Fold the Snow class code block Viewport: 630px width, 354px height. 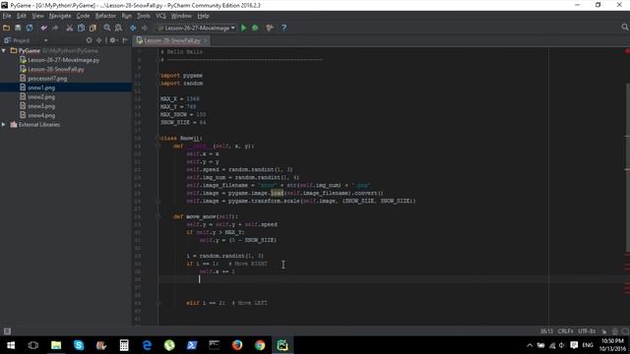pyautogui.click(x=158, y=138)
